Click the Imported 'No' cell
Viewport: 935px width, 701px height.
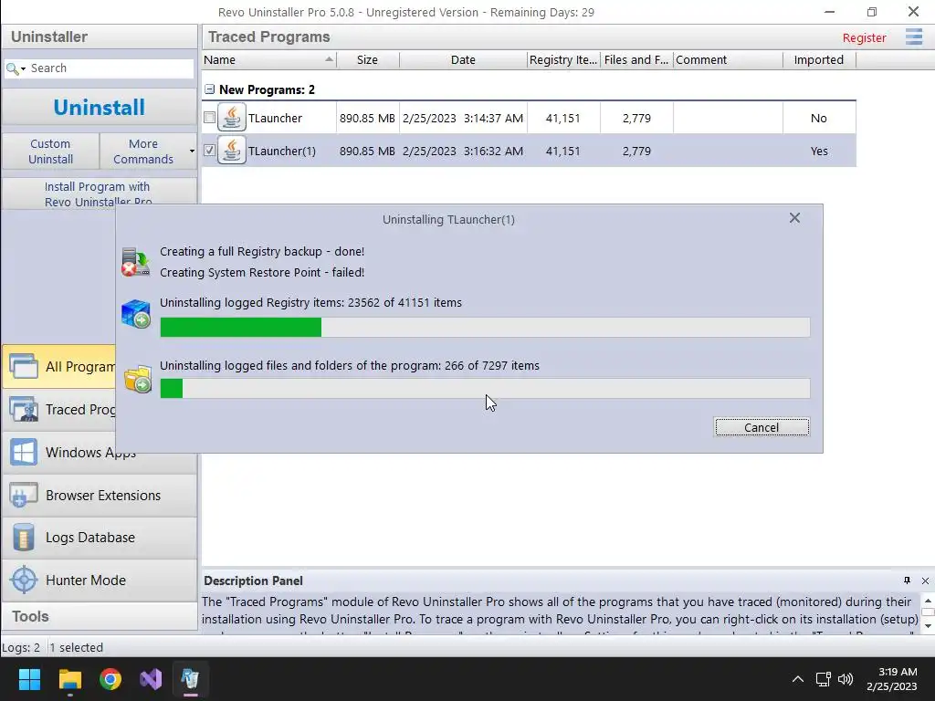(819, 118)
